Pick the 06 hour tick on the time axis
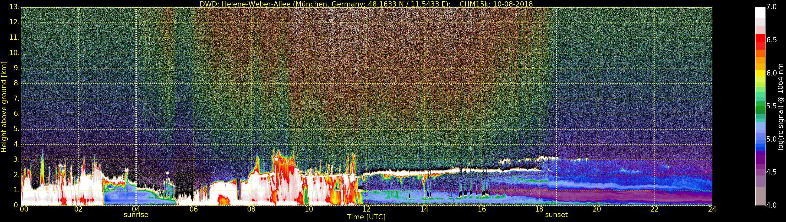 pyautogui.click(x=193, y=209)
